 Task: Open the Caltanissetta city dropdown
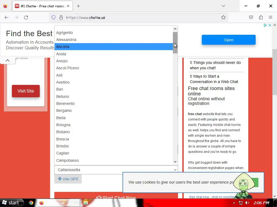116,170
